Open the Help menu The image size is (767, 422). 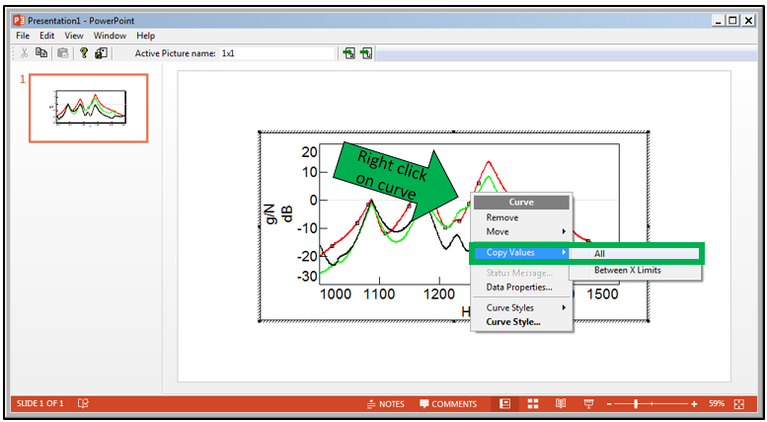[x=146, y=36]
